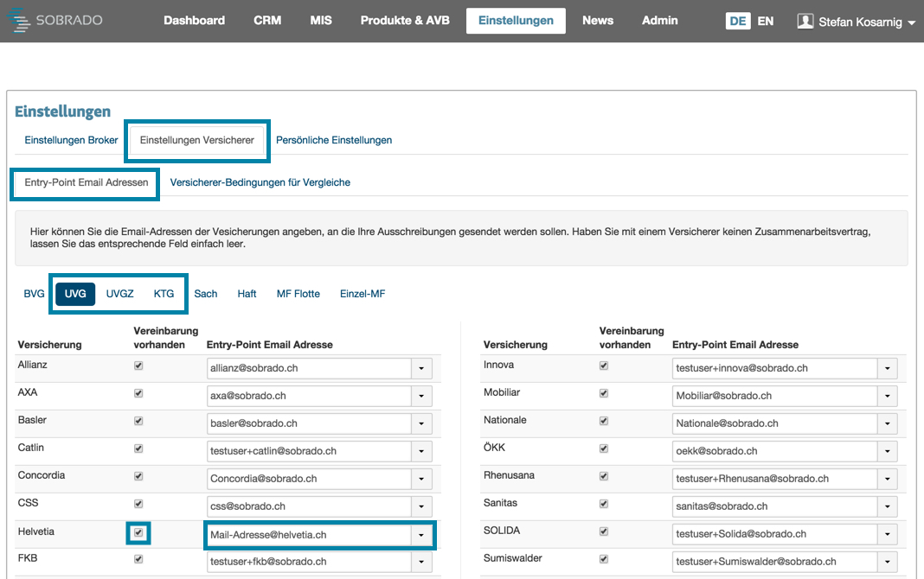Select Entry-Point Email Adressen subtab

(86, 182)
